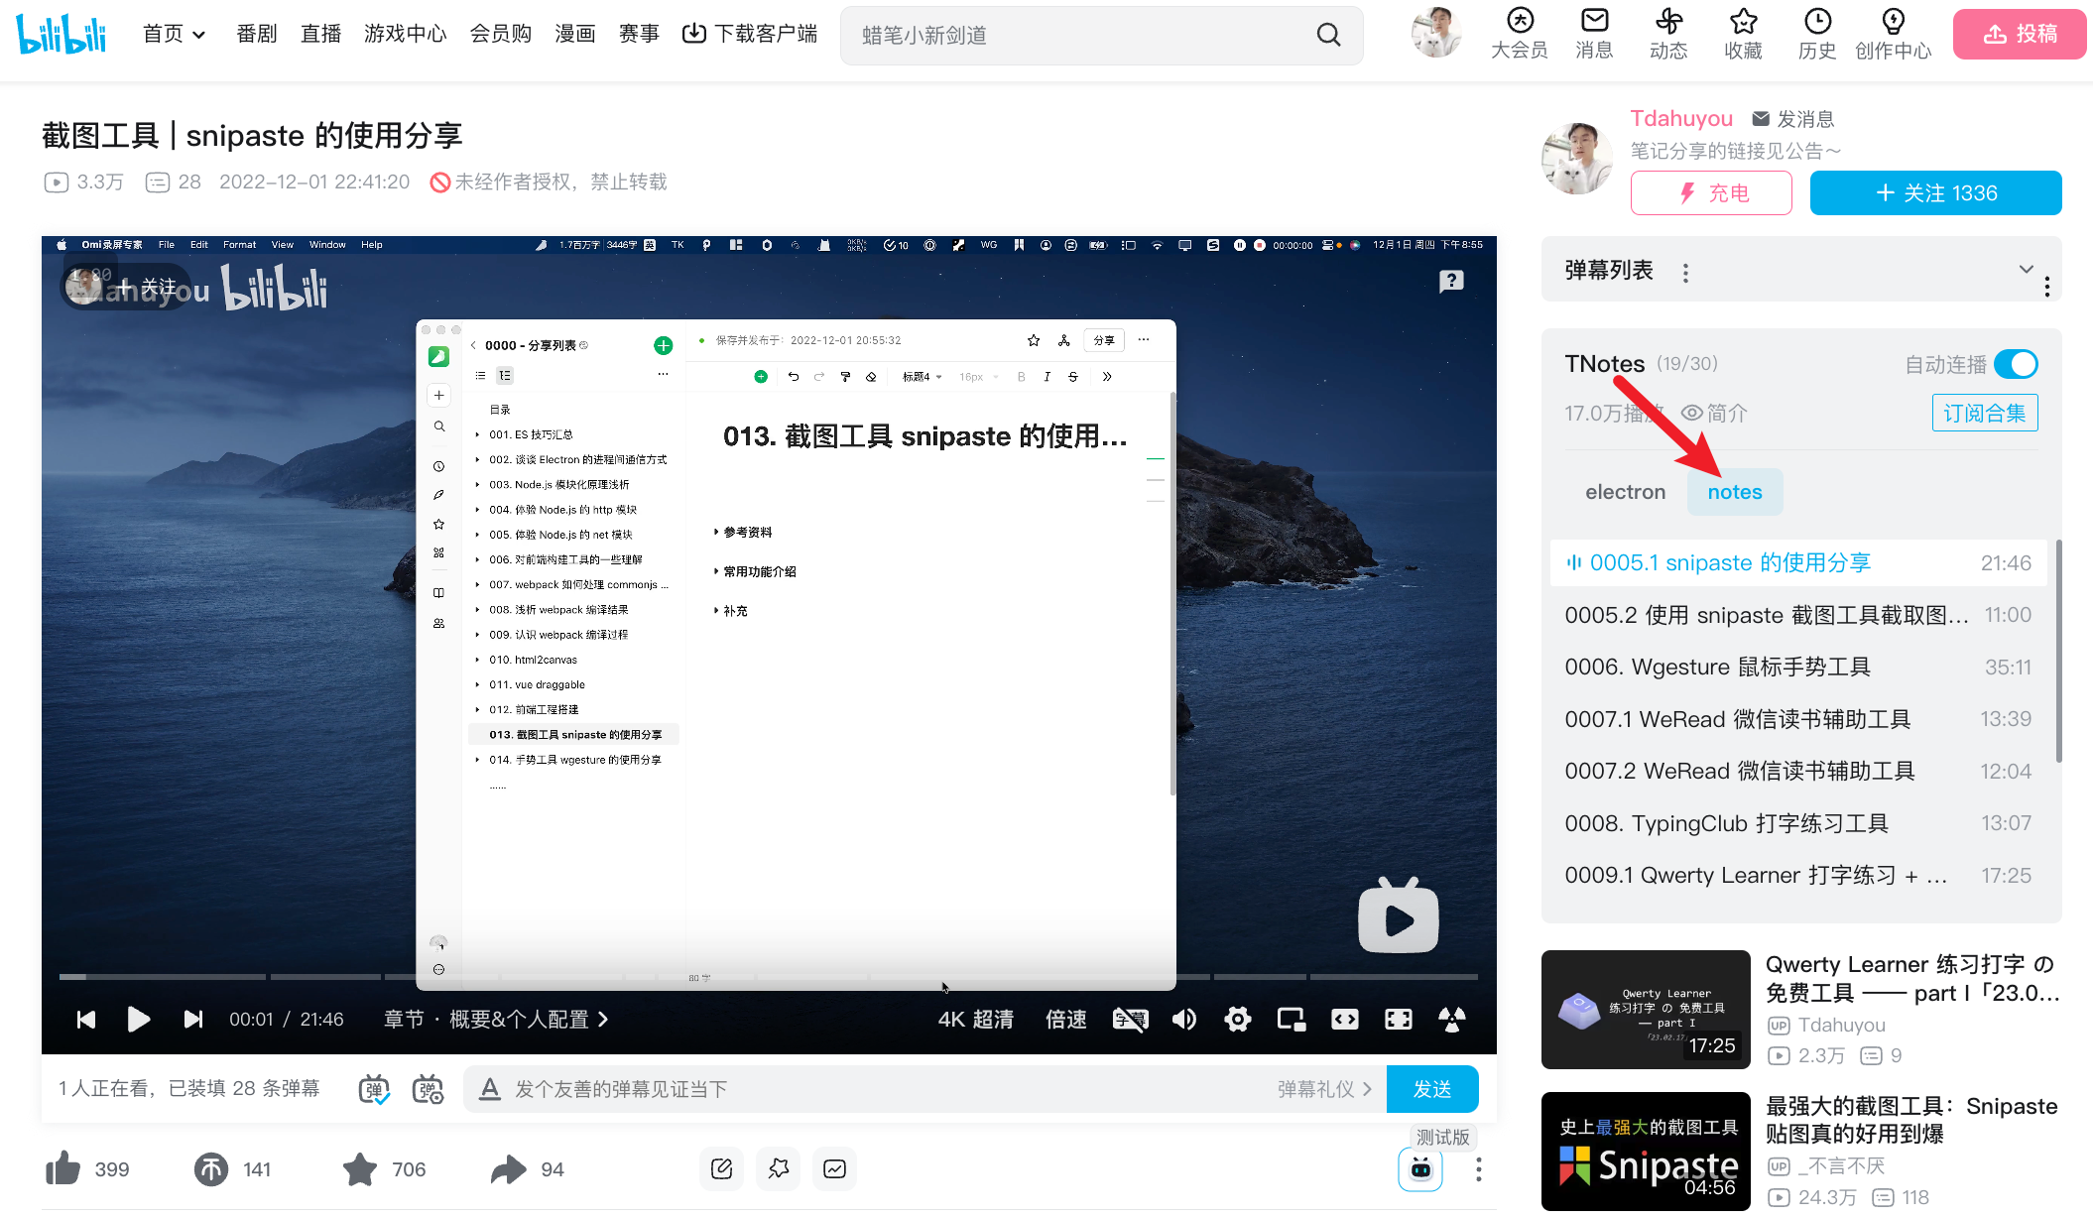Open danmaku display settings icon
Screen dimensions: 2093x1218
pos(428,1089)
